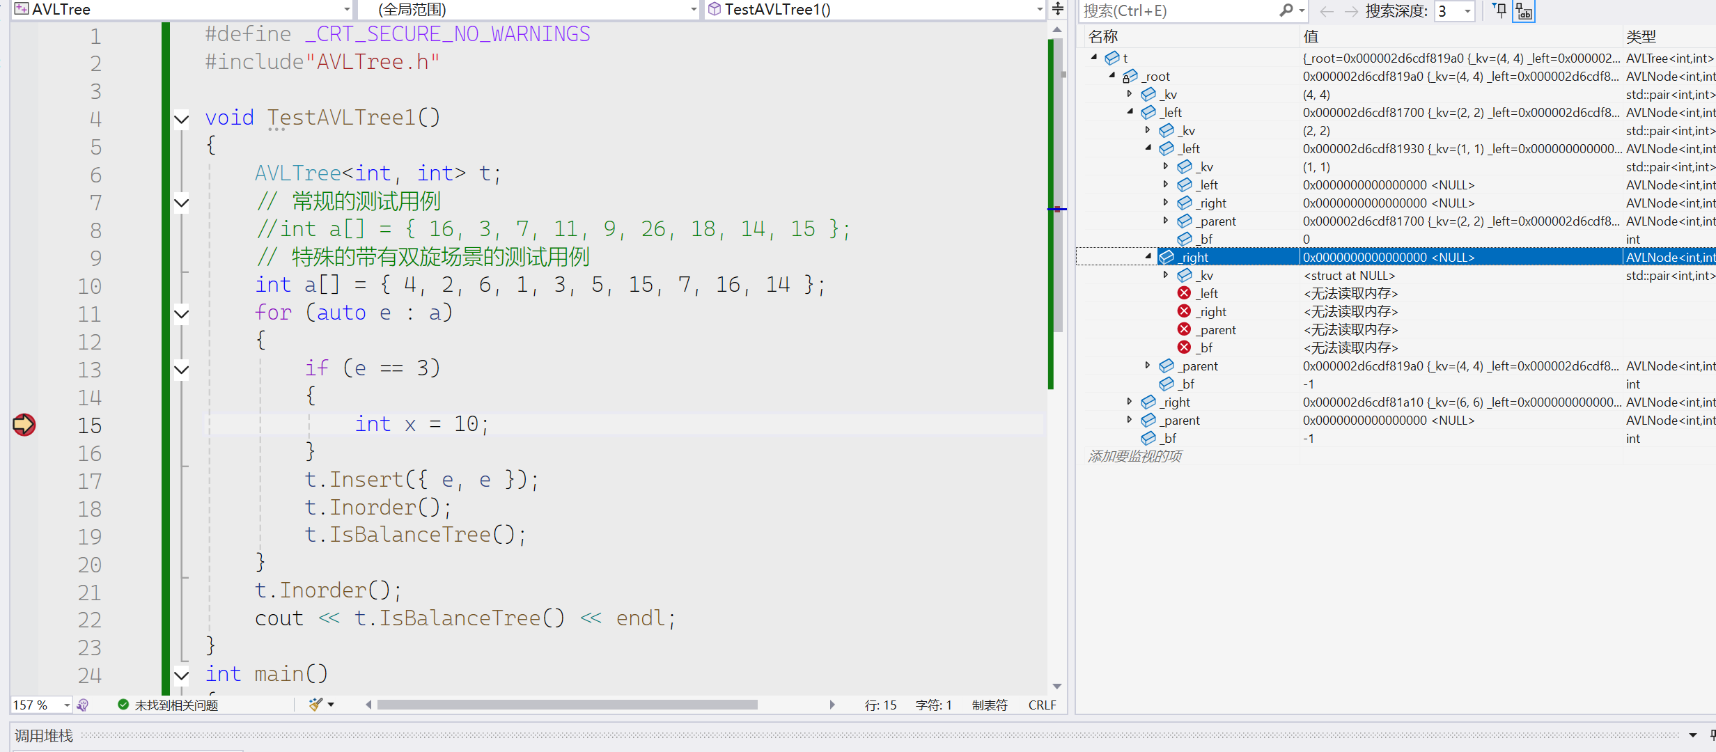Click the 值 column header
This screenshot has width=1716, height=752.
point(1311,36)
